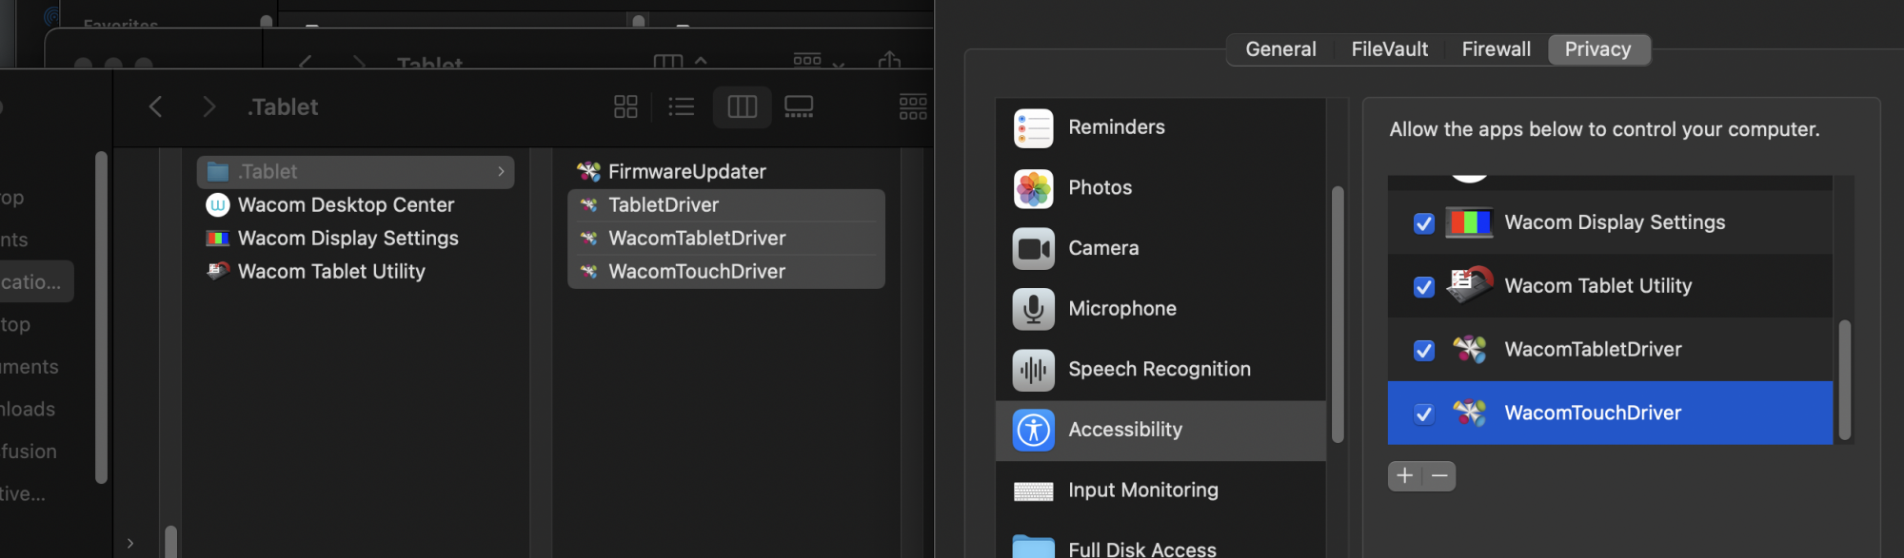
Task: Select WacomTabletDriver in allowed apps list
Action: pyautogui.click(x=1610, y=350)
